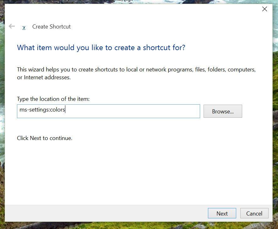This screenshot has height=229, width=278.
Task: Click Next to continue the wizard
Action: [x=222, y=213]
